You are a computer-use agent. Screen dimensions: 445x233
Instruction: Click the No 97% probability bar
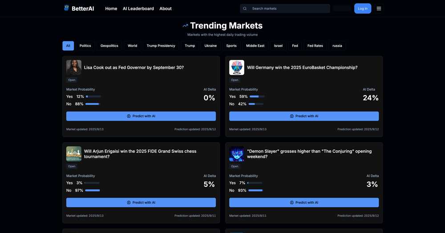click(93, 190)
